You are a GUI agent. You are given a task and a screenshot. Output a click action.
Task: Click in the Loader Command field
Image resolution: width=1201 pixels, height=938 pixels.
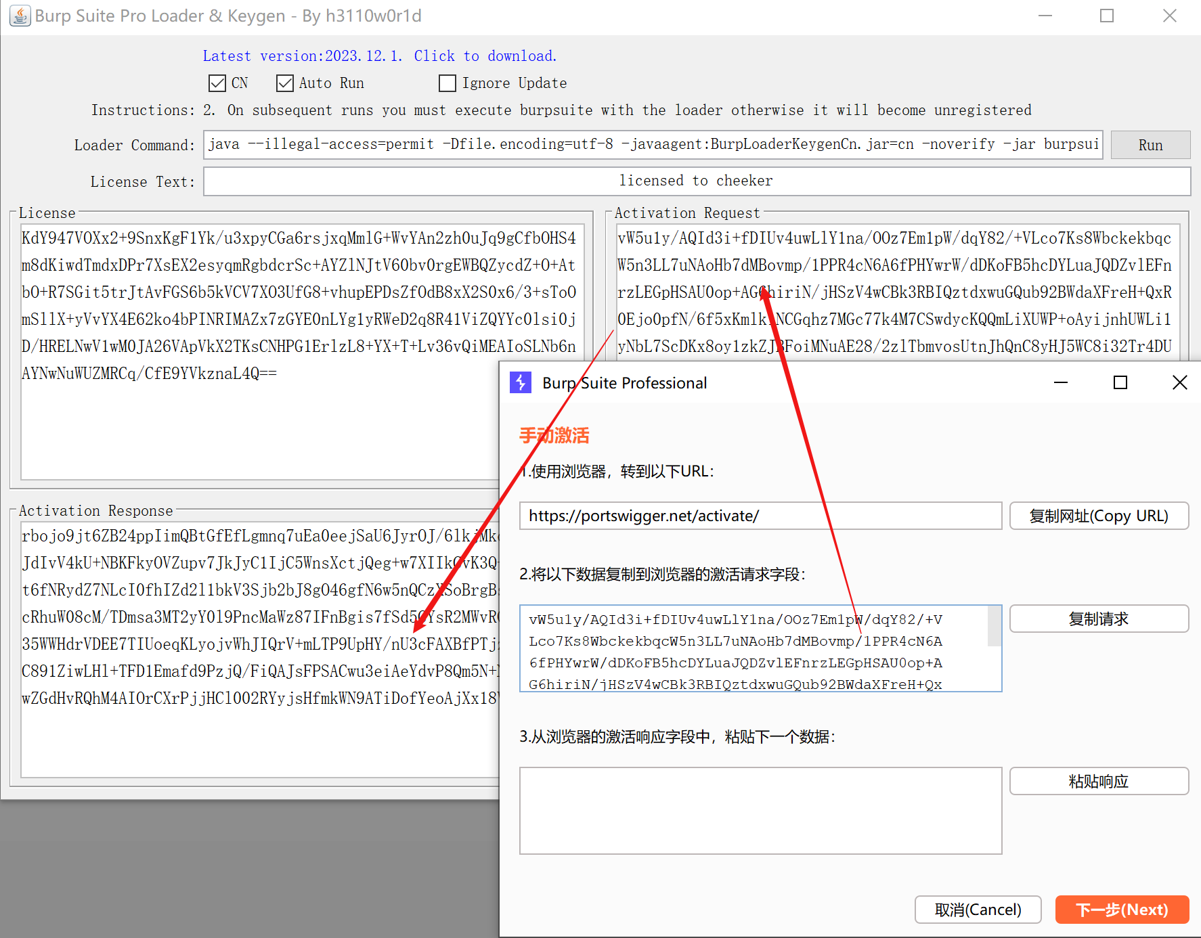653,145
